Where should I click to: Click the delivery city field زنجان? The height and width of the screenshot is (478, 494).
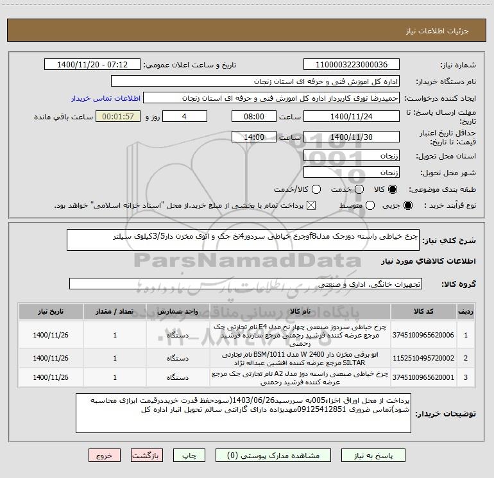pyautogui.click(x=352, y=172)
